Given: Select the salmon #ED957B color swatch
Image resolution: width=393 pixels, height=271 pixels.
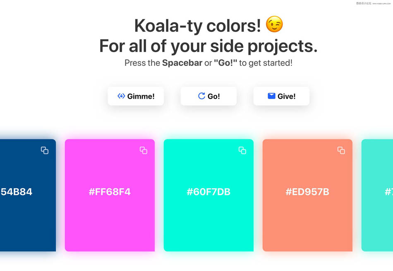Looking at the screenshot, I should [x=307, y=223].
